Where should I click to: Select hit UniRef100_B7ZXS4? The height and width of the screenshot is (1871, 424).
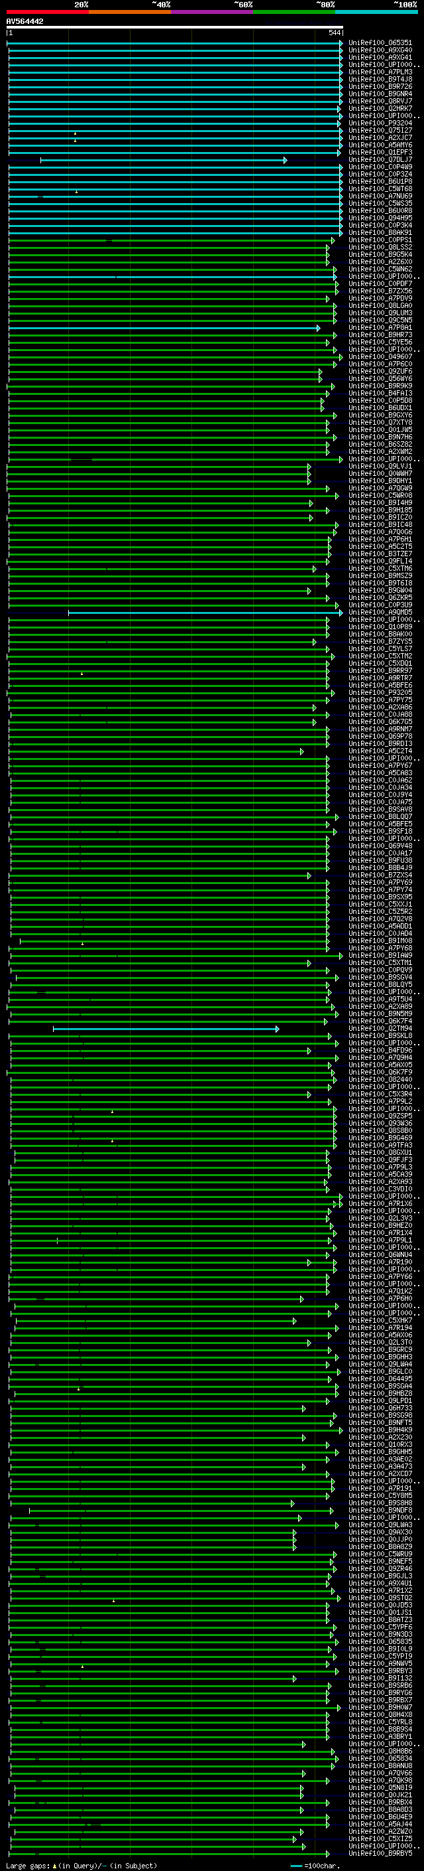(380, 875)
